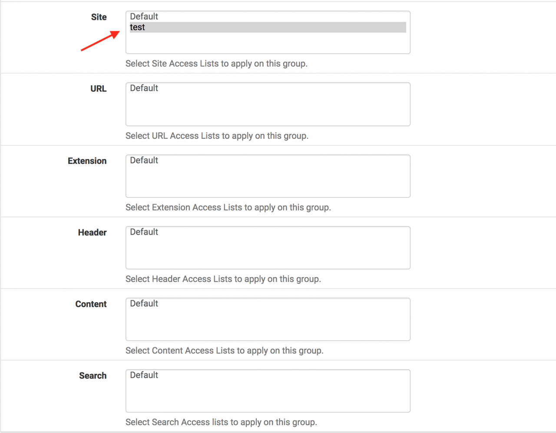Click the "Extension" field label
The image size is (556, 433).
tap(87, 161)
